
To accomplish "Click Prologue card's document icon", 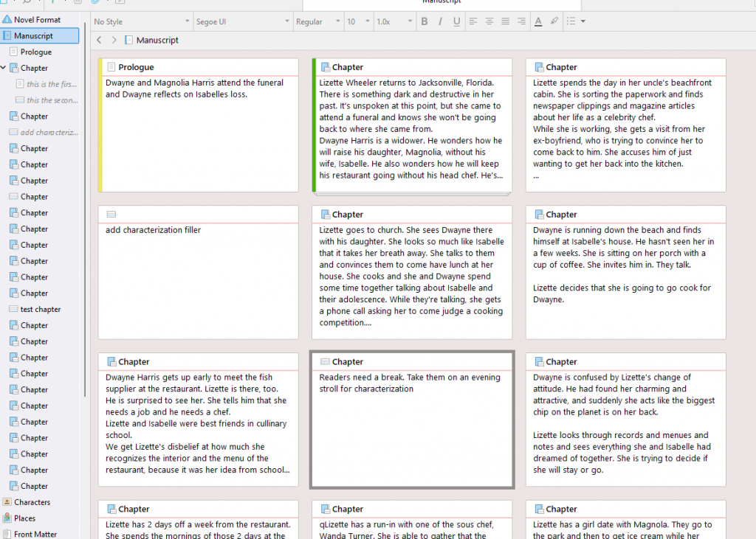I will click(x=111, y=67).
